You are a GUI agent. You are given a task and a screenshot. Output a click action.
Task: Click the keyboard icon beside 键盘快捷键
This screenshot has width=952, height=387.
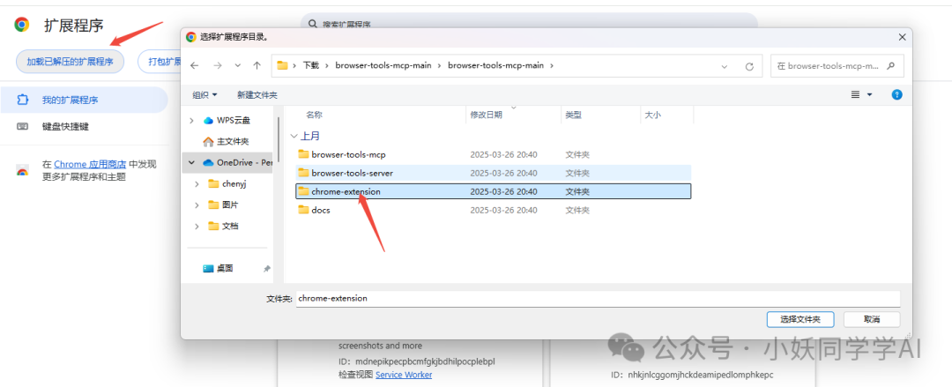22,127
